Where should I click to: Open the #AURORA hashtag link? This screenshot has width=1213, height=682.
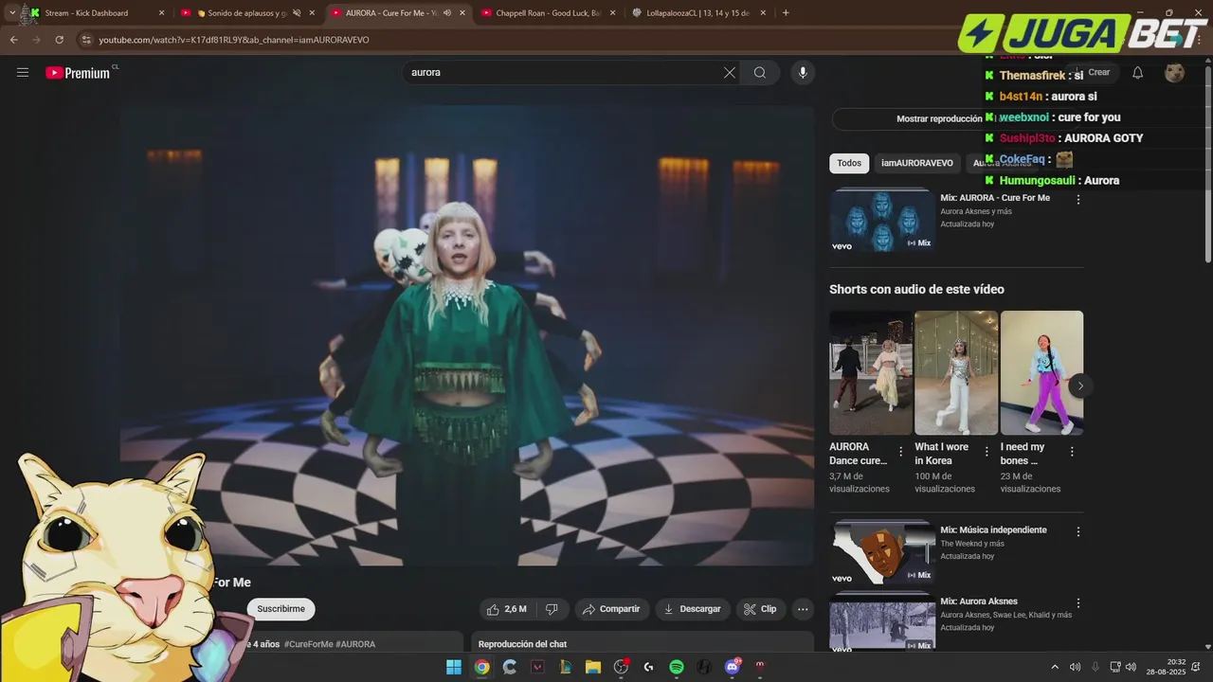(x=355, y=644)
